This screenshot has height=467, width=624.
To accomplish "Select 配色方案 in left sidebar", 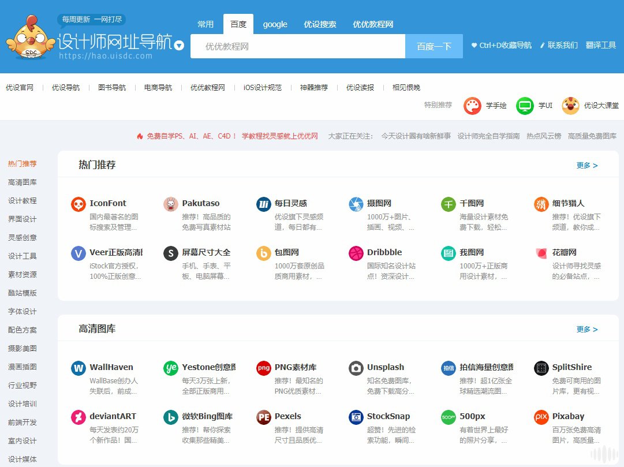I will tap(23, 330).
